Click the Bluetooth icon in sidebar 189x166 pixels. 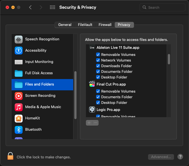click(x=19, y=130)
